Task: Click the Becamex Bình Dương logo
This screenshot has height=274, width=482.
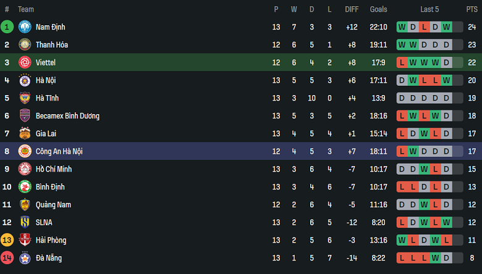Action: 25,116
